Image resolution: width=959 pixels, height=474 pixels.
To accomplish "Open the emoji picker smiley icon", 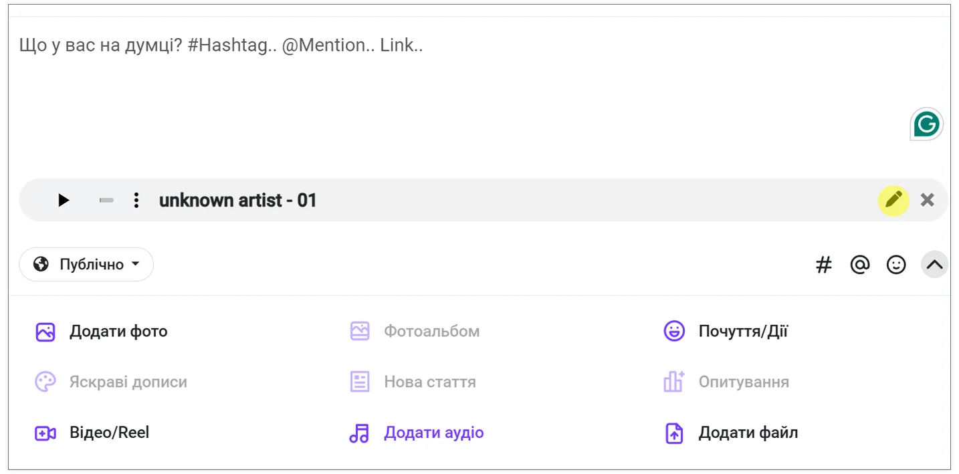I will click(x=896, y=265).
